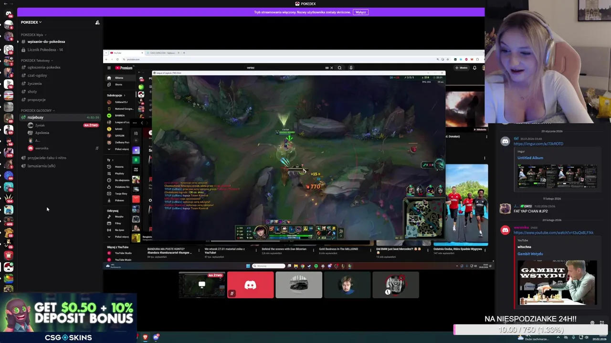Expand the YouTube Subskrypcje section
611x343 pixels.
tap(116, 95)
